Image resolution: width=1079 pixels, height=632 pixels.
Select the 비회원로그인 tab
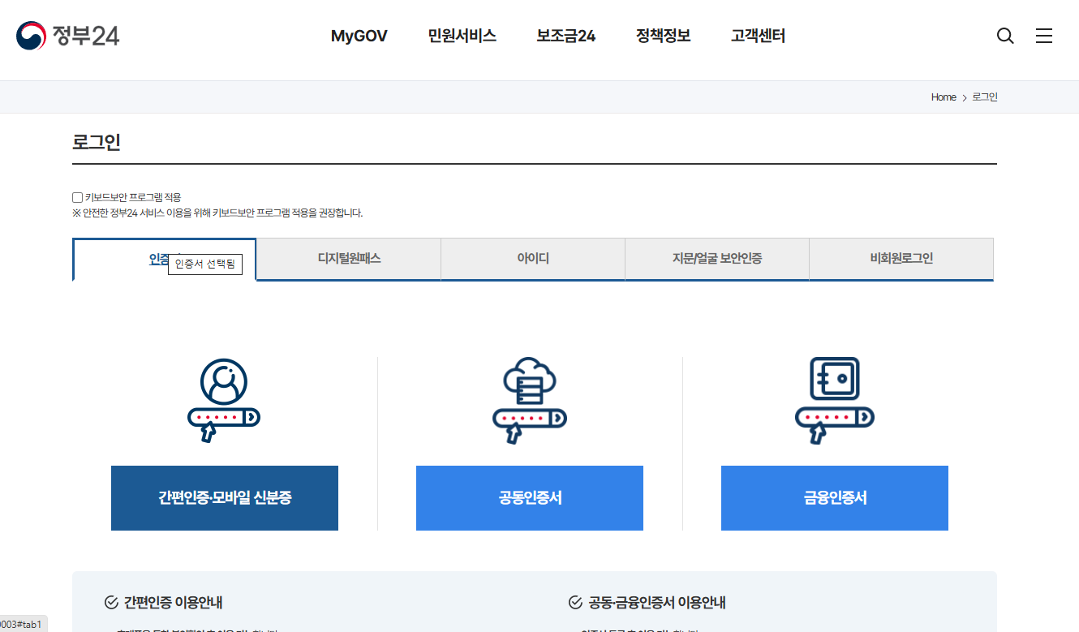(901, 259)
